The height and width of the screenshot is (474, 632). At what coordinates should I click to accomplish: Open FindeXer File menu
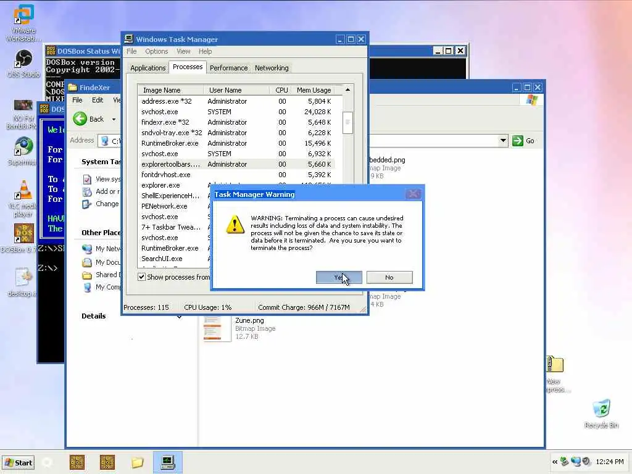(77, 100)
